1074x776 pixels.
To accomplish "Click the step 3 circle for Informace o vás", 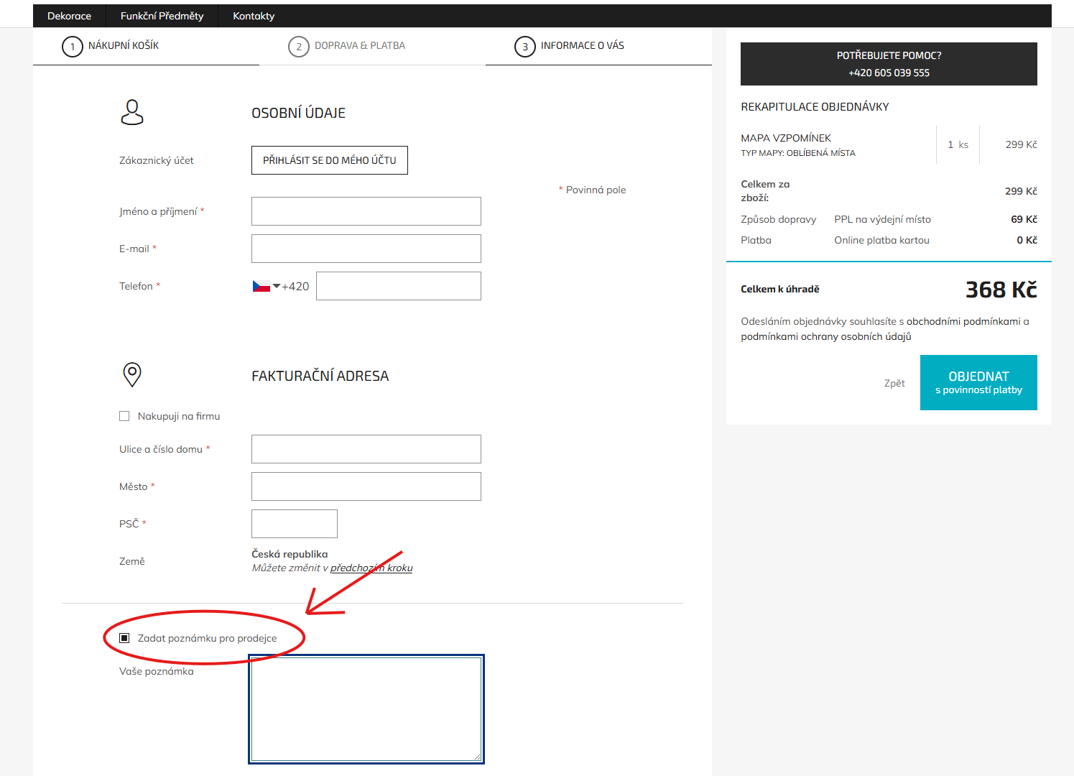I will pyautogui.click(x=525, y=47).
